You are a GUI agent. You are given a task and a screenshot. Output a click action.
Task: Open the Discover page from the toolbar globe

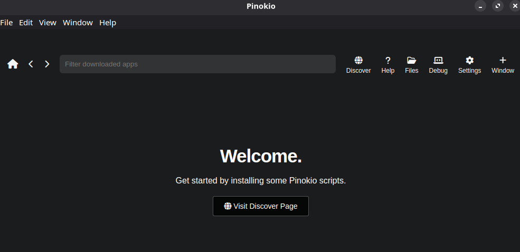click(x=358, y=65)
